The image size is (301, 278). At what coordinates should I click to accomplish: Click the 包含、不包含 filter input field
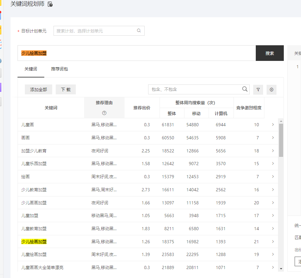(194, 90)
